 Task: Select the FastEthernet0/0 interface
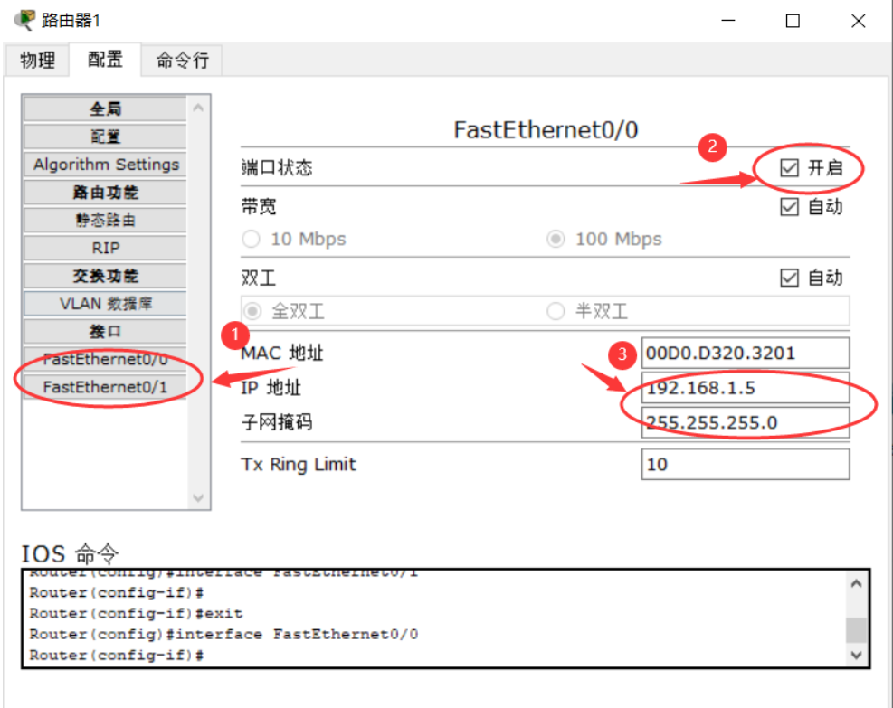(x=105, y=360)
